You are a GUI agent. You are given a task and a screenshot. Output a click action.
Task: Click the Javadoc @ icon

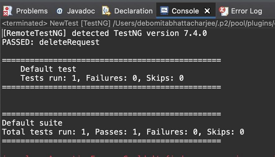[x=59, y=11]
